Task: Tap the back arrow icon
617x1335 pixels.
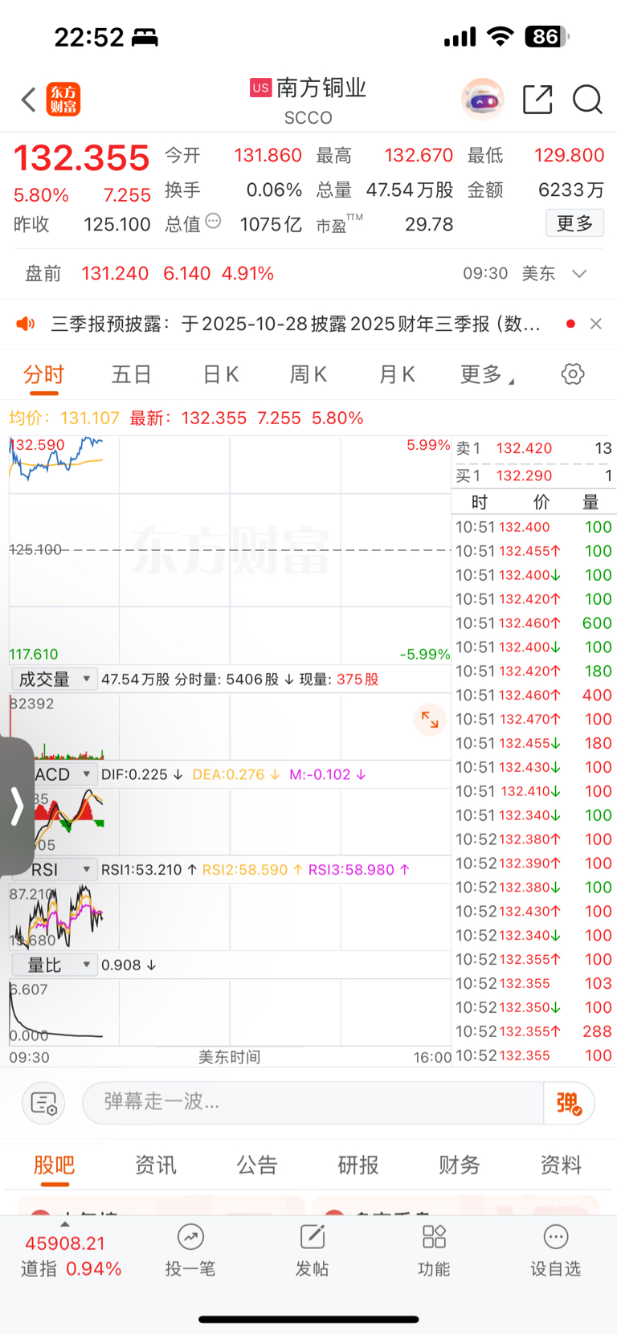Action: [x=29, y=100]
